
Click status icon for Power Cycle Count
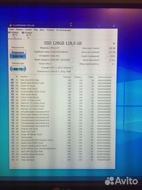click(x=12, y=88)
